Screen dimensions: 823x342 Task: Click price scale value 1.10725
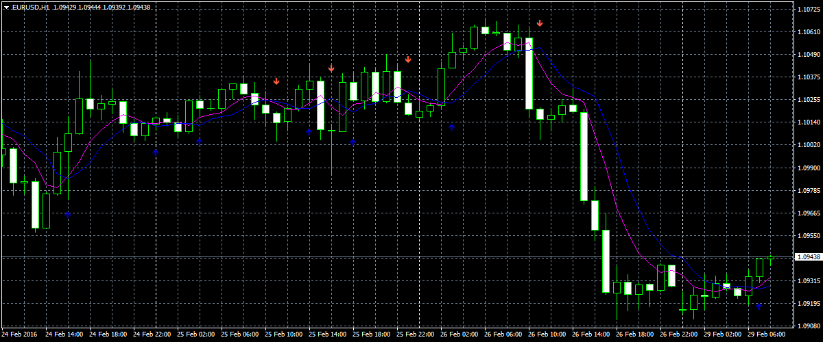tap(809, 10)
